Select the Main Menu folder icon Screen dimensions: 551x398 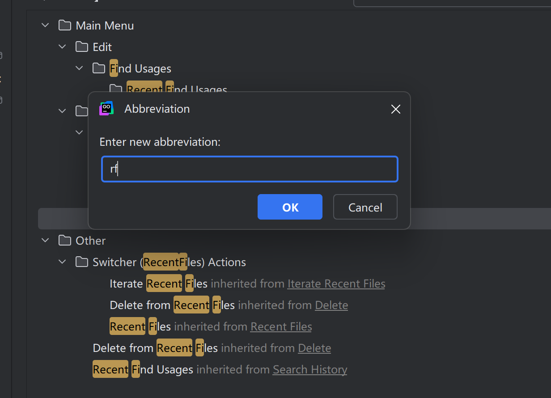click(x=65, y=25)
